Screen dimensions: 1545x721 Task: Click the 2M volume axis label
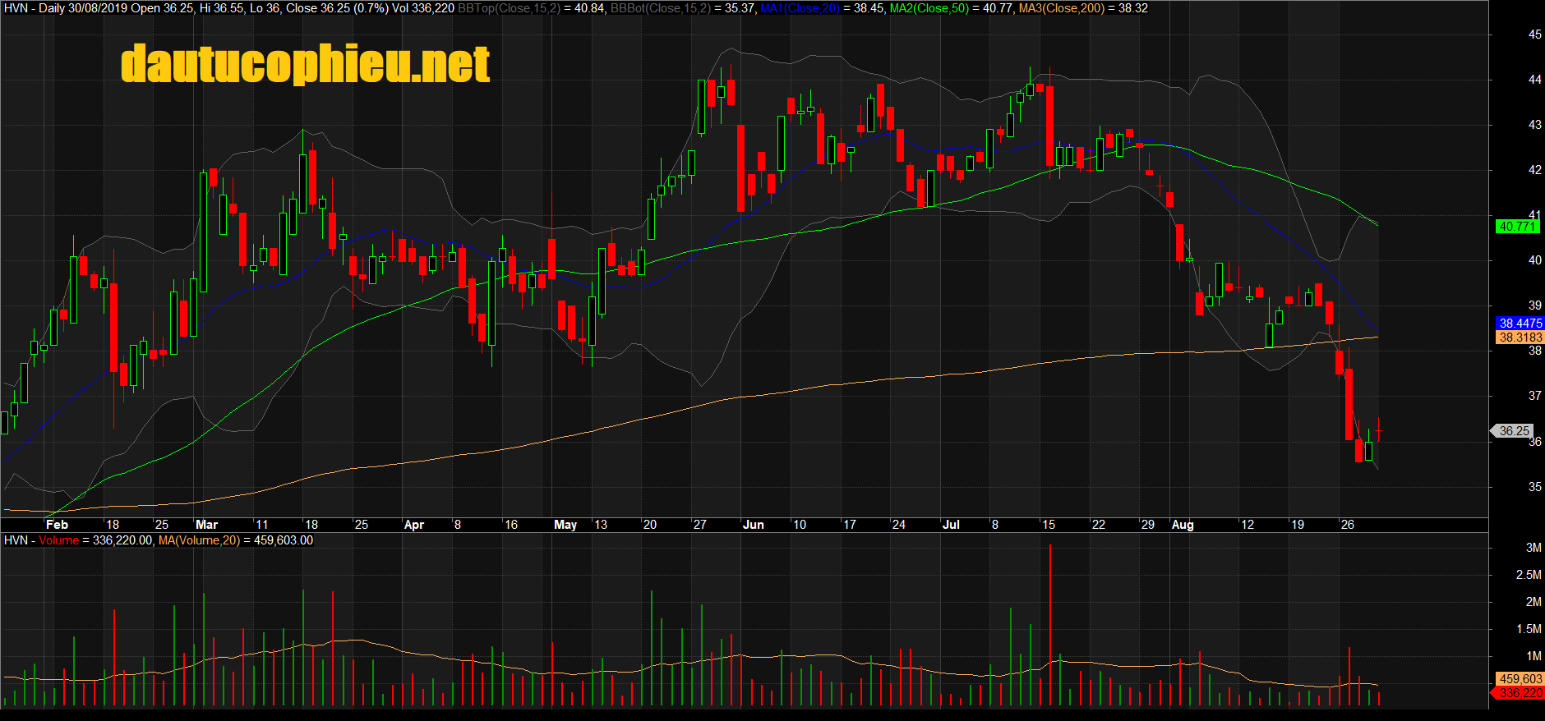pyautogui.click(x=1533, y=602)
